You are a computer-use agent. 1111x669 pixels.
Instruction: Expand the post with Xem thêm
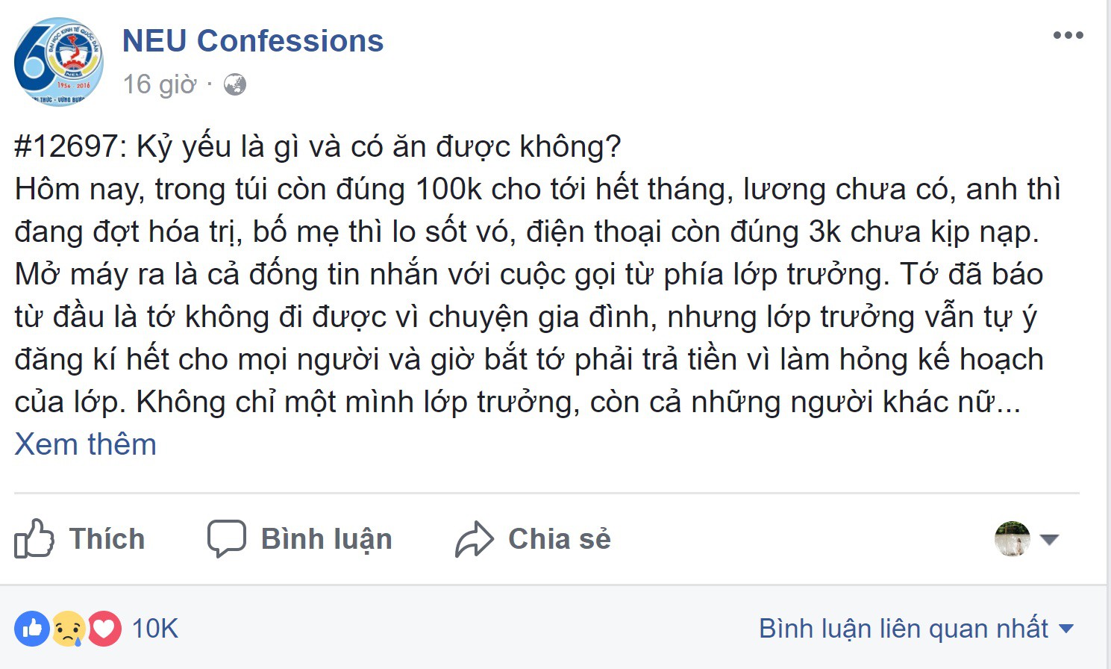(x=85, y=444)
